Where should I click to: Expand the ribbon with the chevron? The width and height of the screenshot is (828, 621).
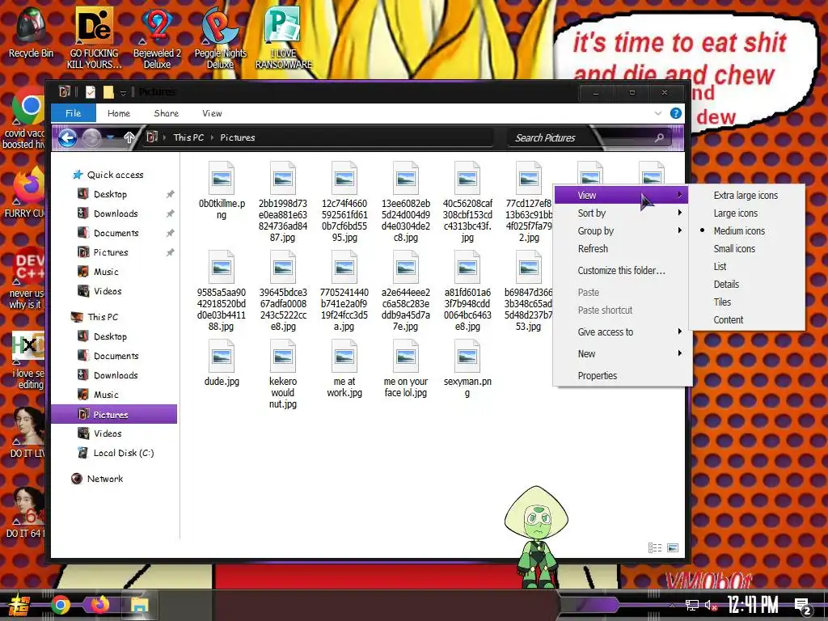(x=657, y=113)
